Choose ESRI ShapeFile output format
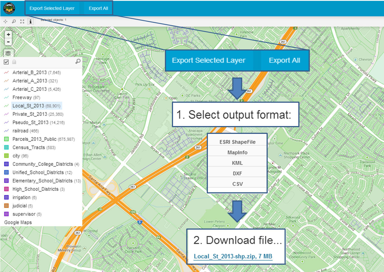384x272 pixels. pos(237,142)
